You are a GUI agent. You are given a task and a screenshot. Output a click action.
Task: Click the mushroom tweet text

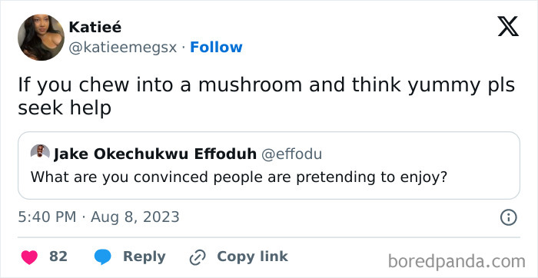click(x=266, y=96)
